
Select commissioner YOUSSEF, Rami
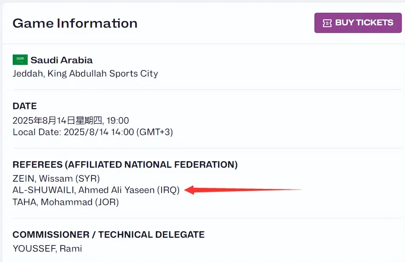[47, 249]
